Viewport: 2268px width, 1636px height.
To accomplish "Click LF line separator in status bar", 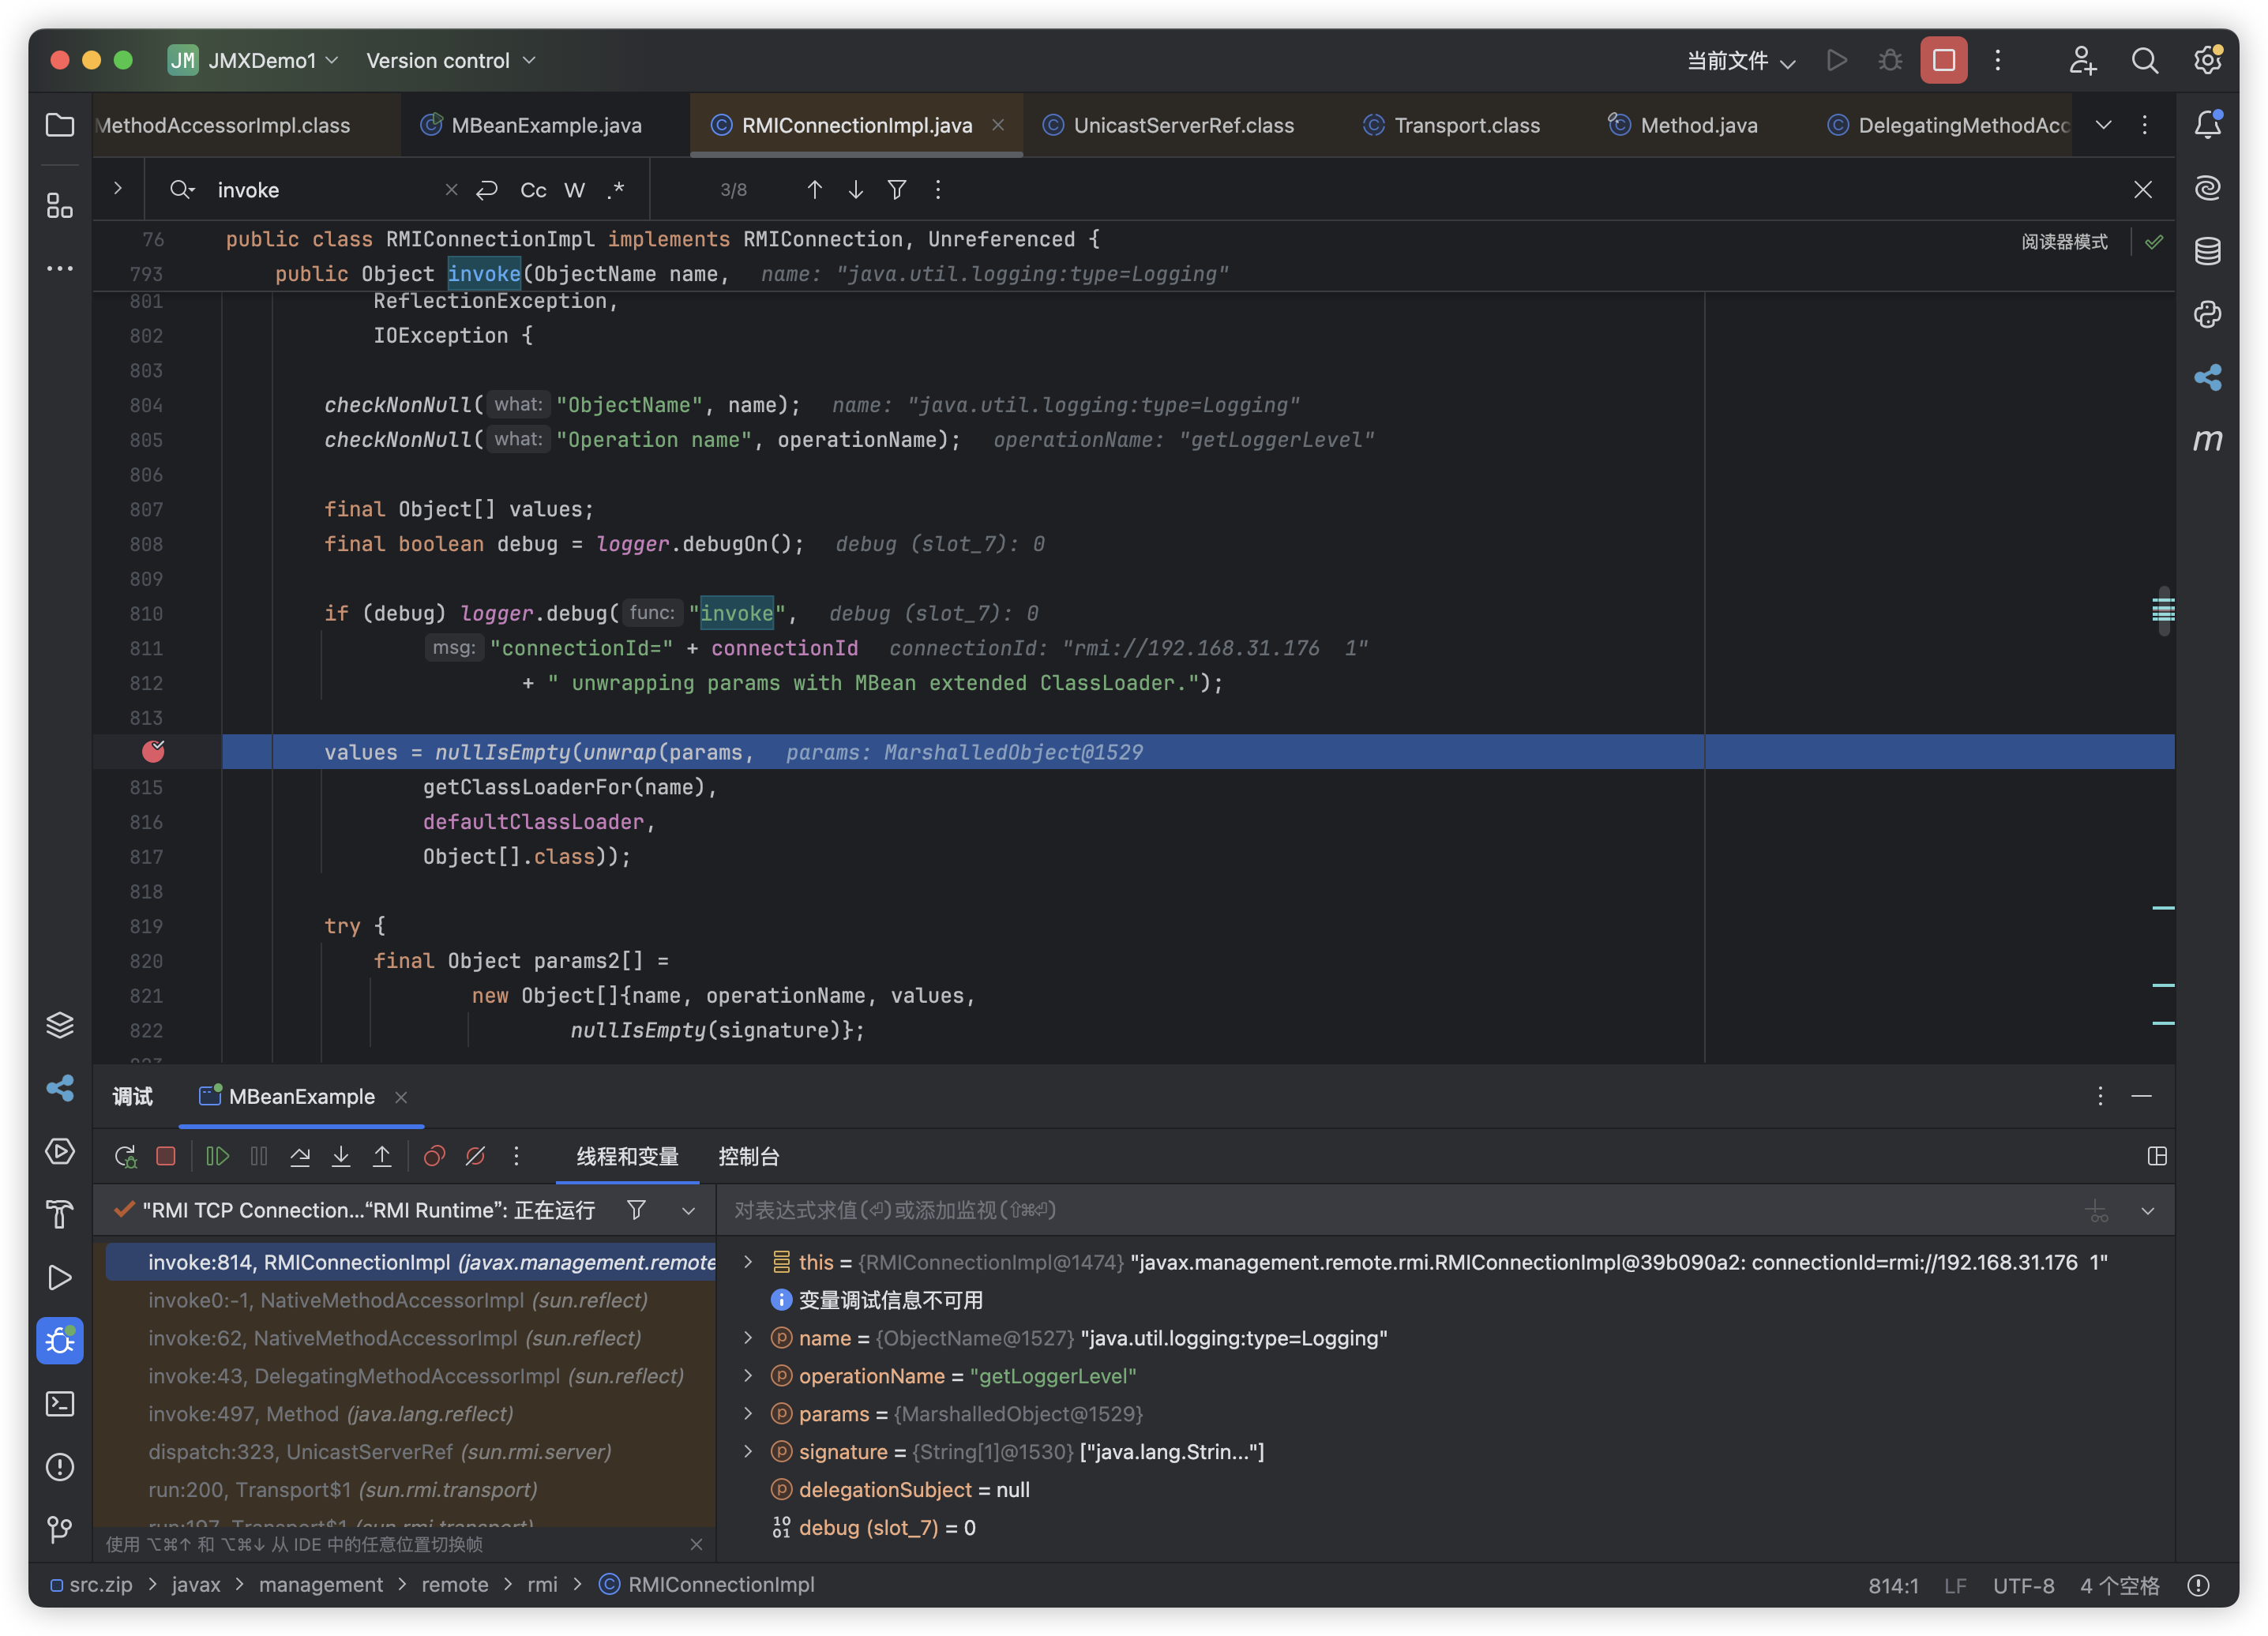I will (x=1955, y=1586).
